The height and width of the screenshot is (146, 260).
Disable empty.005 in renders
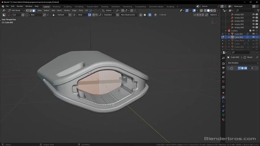click(257, 24)
